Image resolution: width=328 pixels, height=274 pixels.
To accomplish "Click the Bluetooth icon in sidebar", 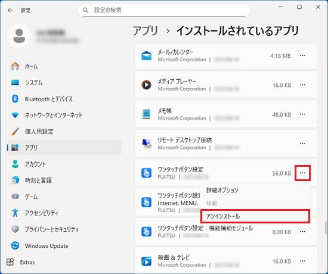I will click(15, 99).
